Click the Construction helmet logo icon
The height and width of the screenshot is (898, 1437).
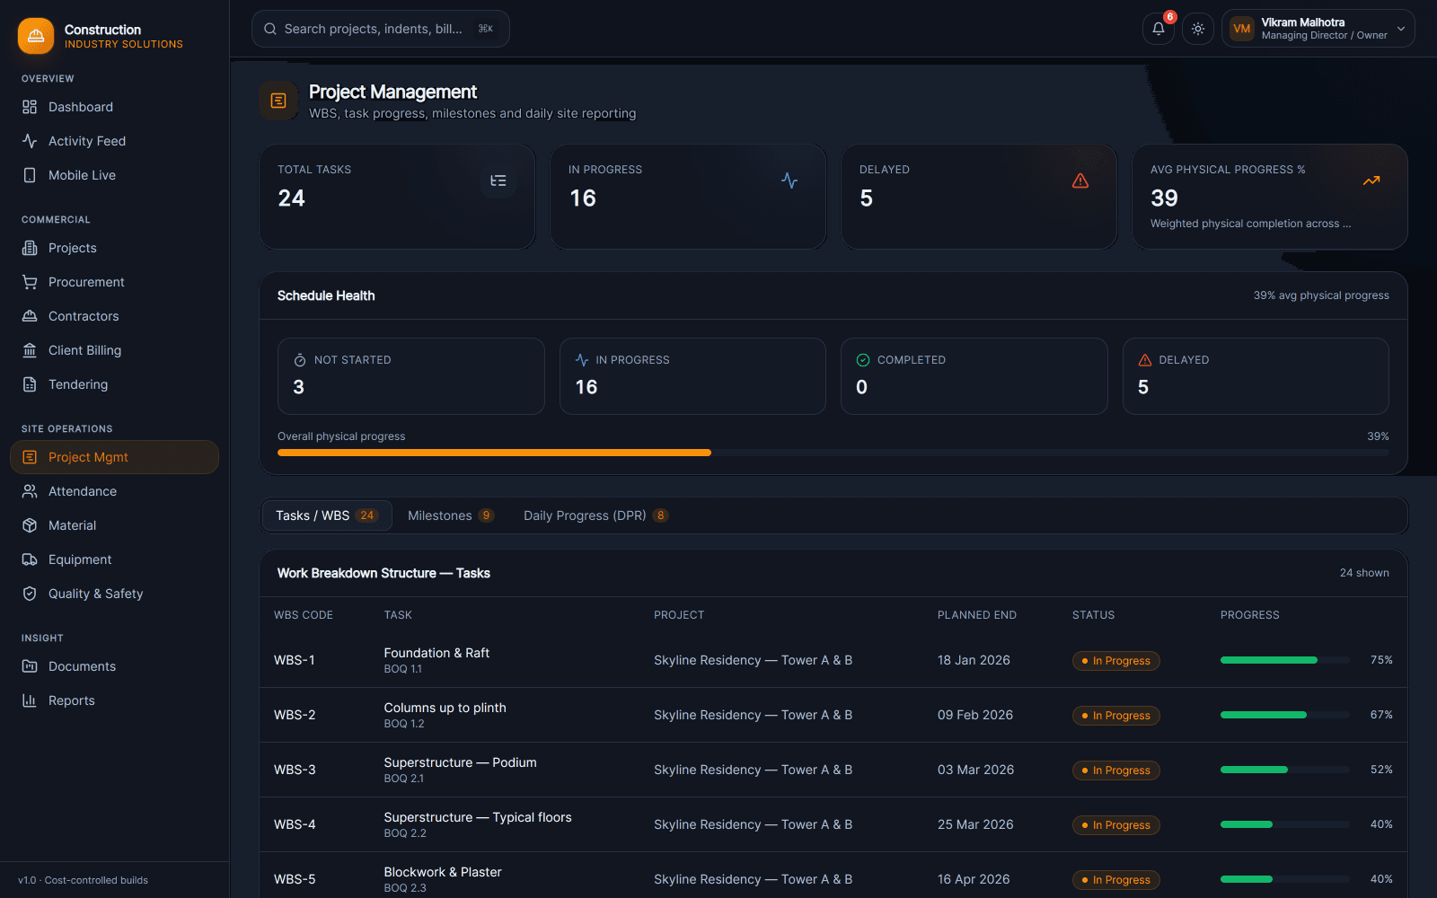click(36, 36)
